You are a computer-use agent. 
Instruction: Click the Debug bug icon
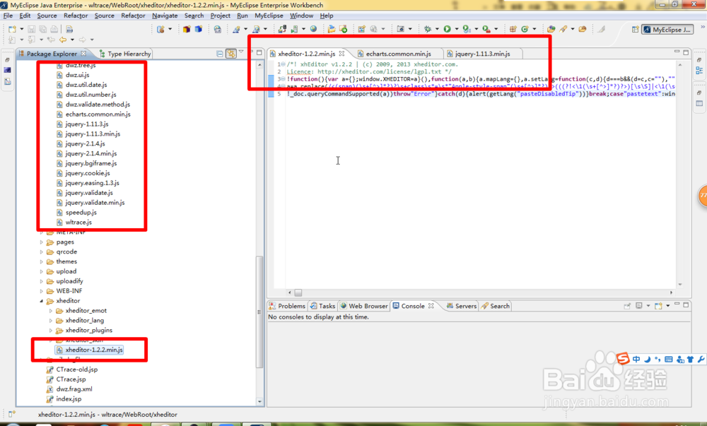tap(428, 29)
